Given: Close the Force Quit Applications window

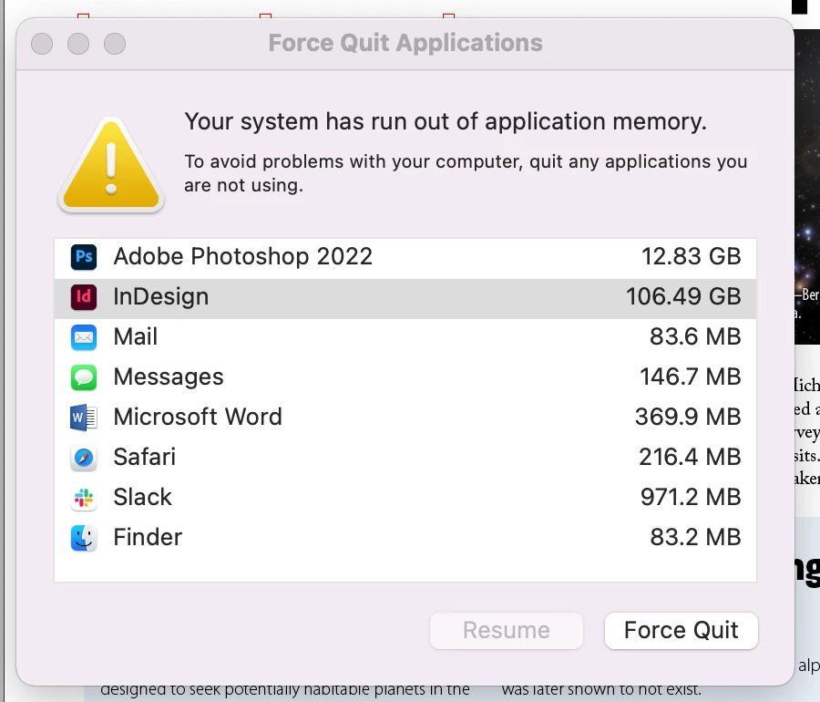Looking at the screenshot, I should click(42, 44).
